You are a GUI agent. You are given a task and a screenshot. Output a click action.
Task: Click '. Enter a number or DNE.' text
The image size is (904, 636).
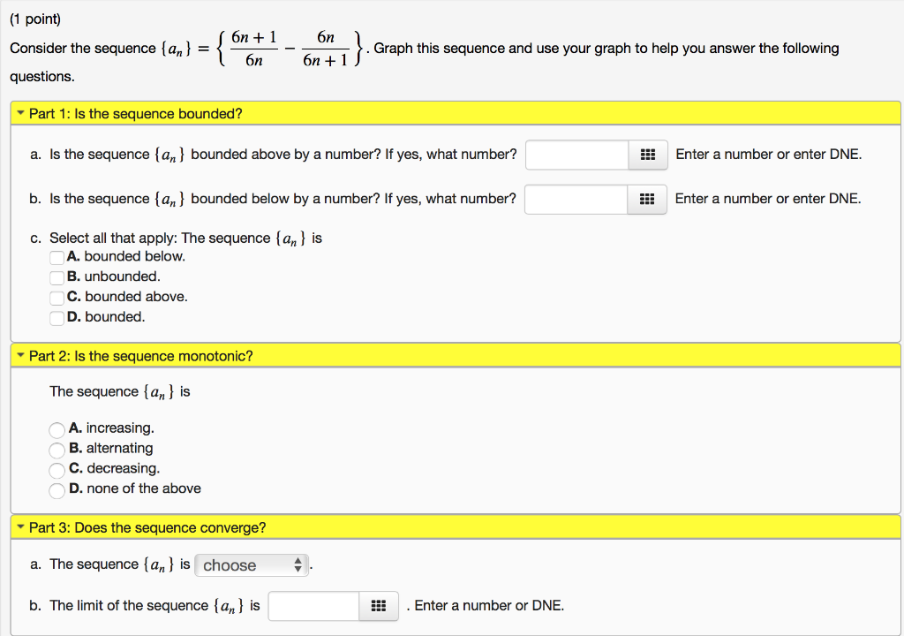click(x=486, y=605)
